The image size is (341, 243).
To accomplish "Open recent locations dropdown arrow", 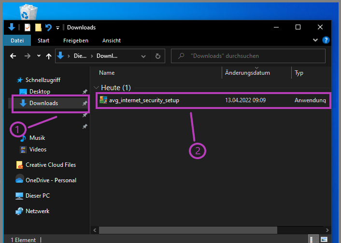I will coord(39,56).
